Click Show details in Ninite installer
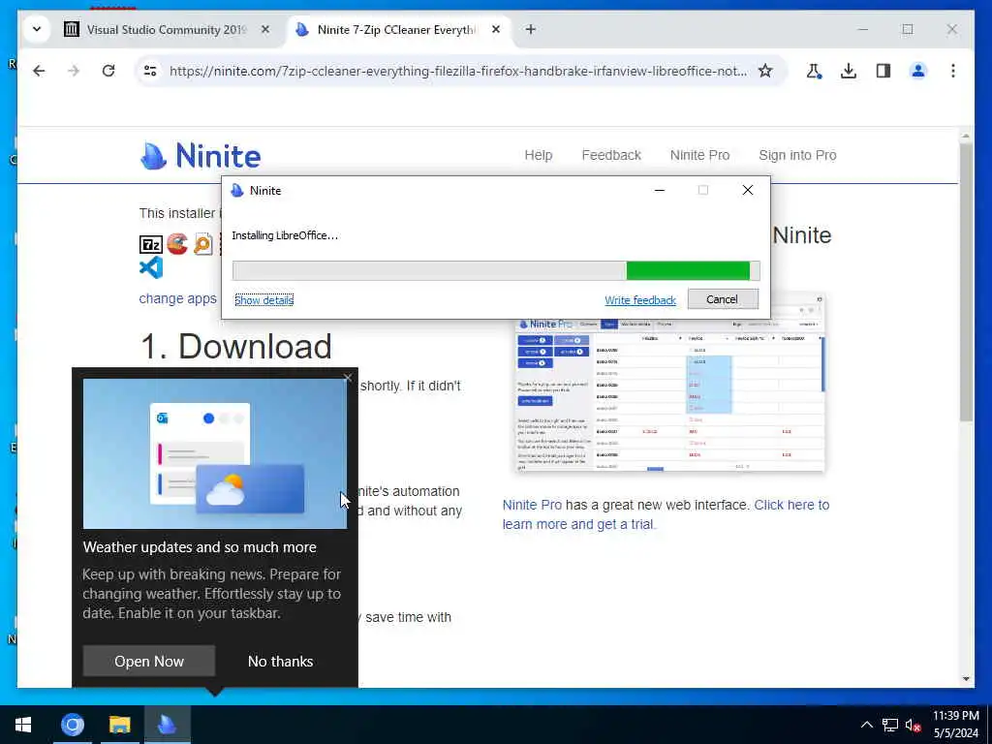Screen dimensions: 992x744 point(263,300)
